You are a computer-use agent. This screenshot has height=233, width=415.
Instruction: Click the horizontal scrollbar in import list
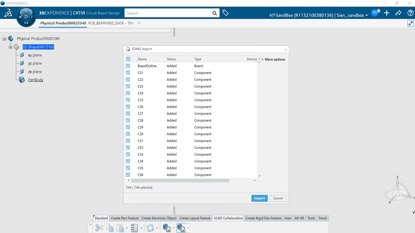180,180
